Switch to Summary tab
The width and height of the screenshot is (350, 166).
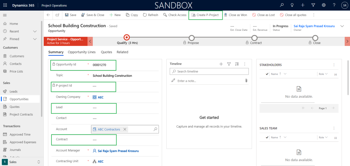click(56, 52)
